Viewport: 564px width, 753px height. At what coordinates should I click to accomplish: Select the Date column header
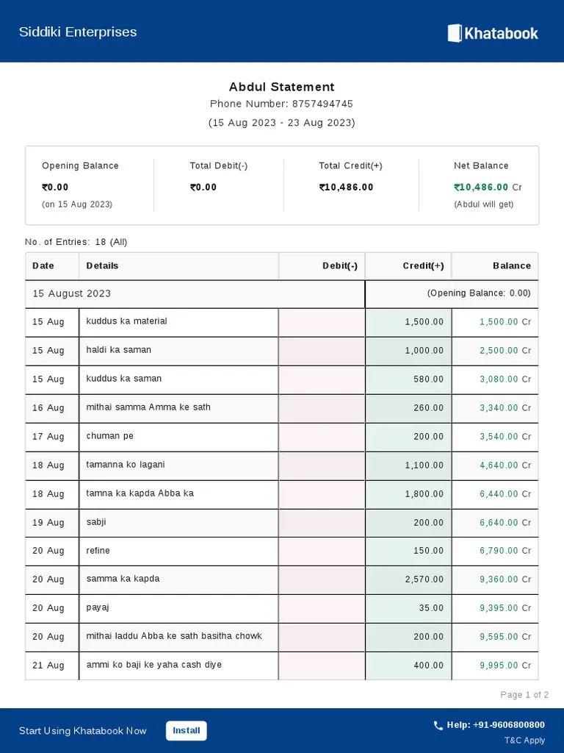[43, 265]
